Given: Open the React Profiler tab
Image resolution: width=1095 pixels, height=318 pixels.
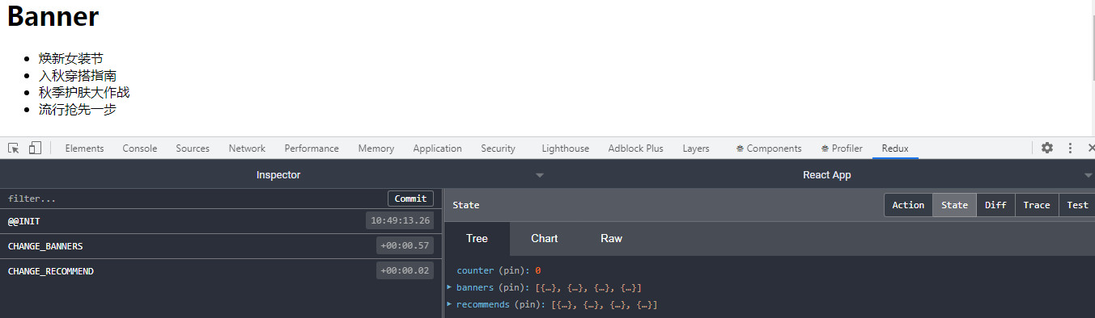Looking at the screenshot, I should pyautogui.click(x=842, y=149).
